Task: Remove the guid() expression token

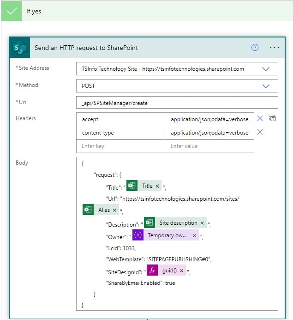Action: click(181, 271)
